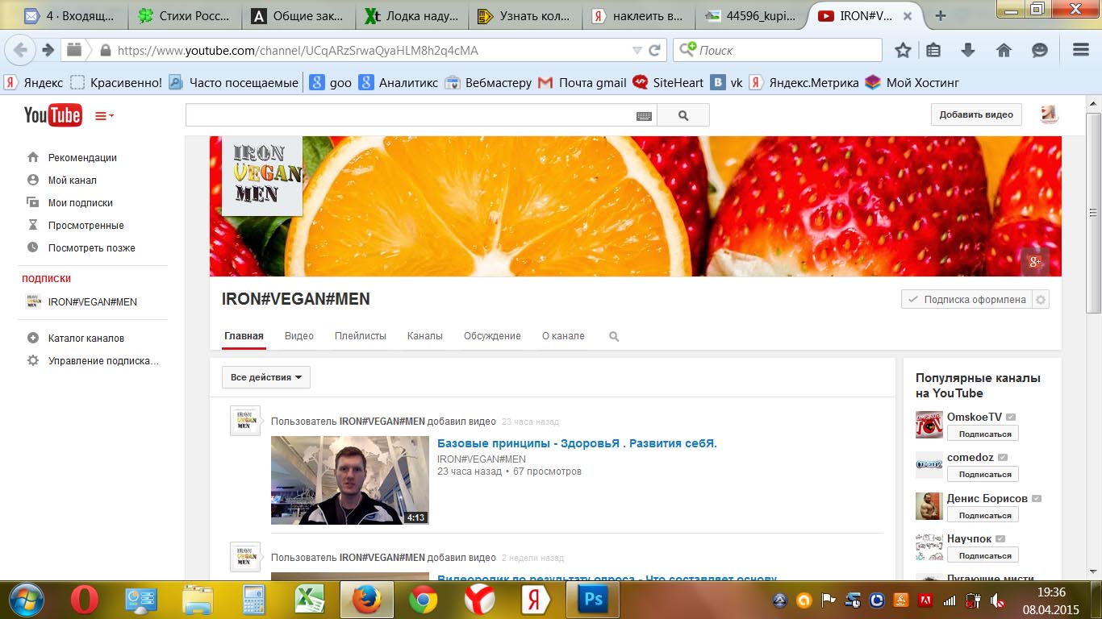Open Photoshop from the taskbar

click(594, 600)
